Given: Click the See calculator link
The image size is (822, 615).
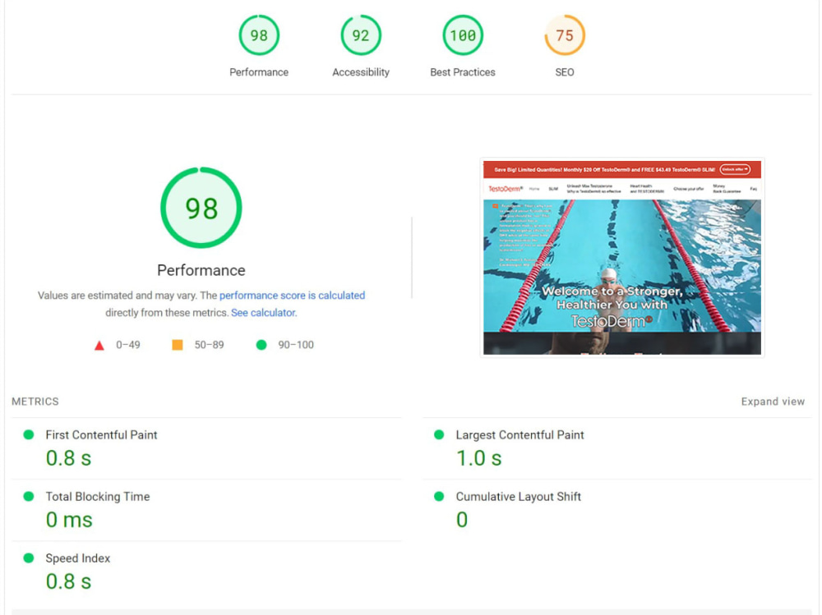Looking at the screenshot, I should (x=263, y=312).
